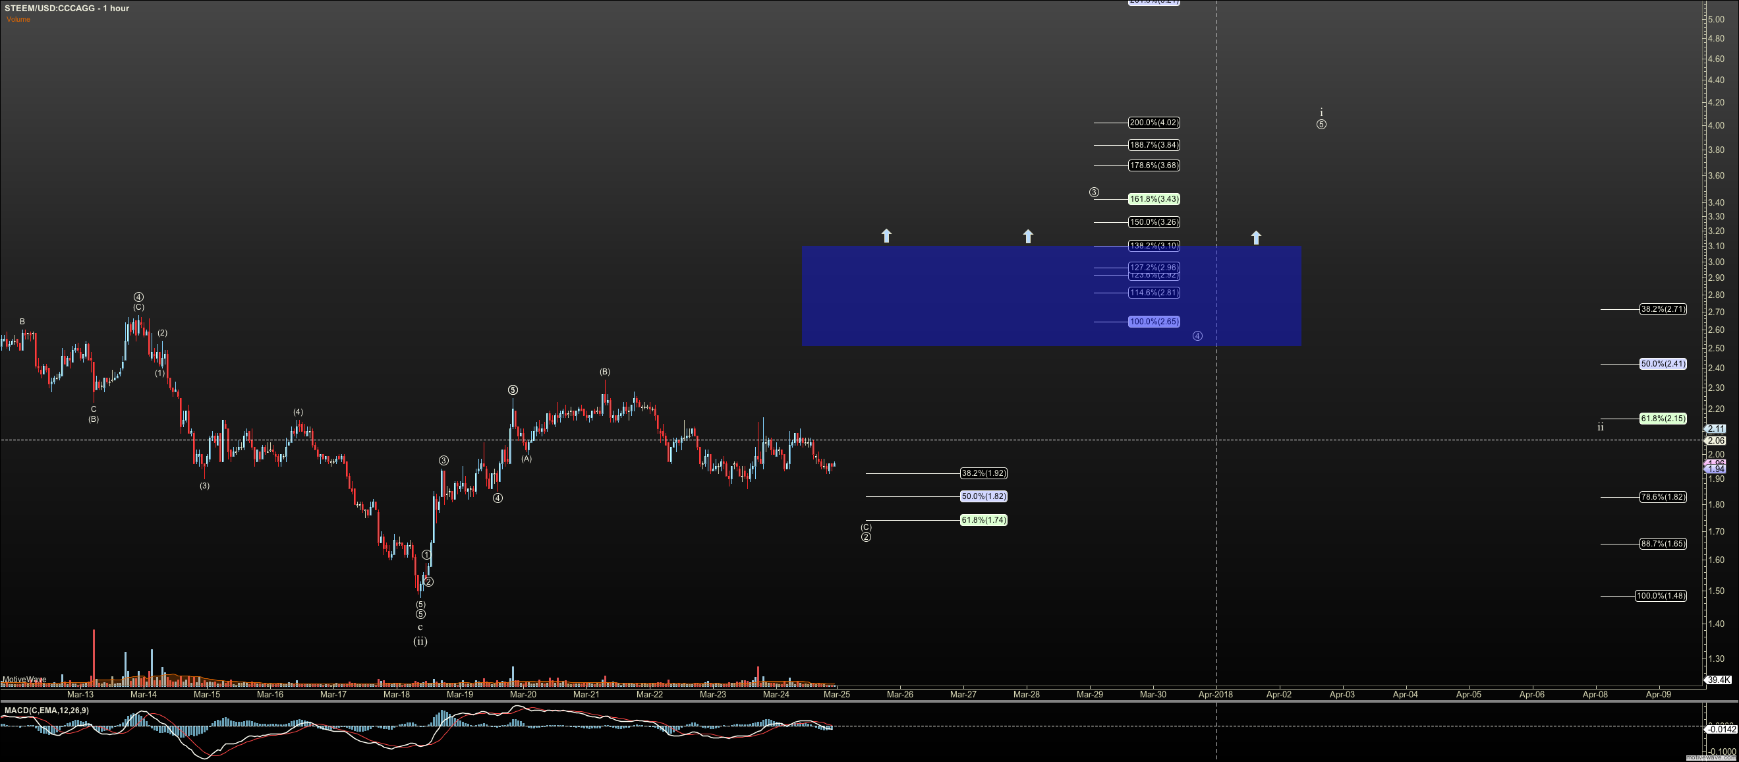Click the 100.0%(2.65) extension label
This screenshot has height=762, width=1739.
(1155, 322)
